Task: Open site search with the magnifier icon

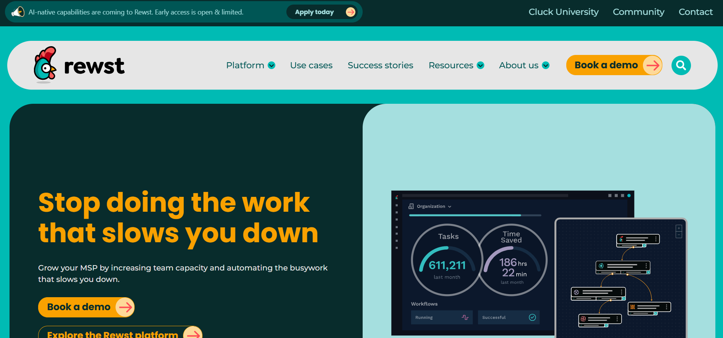Action: point(681,66)
